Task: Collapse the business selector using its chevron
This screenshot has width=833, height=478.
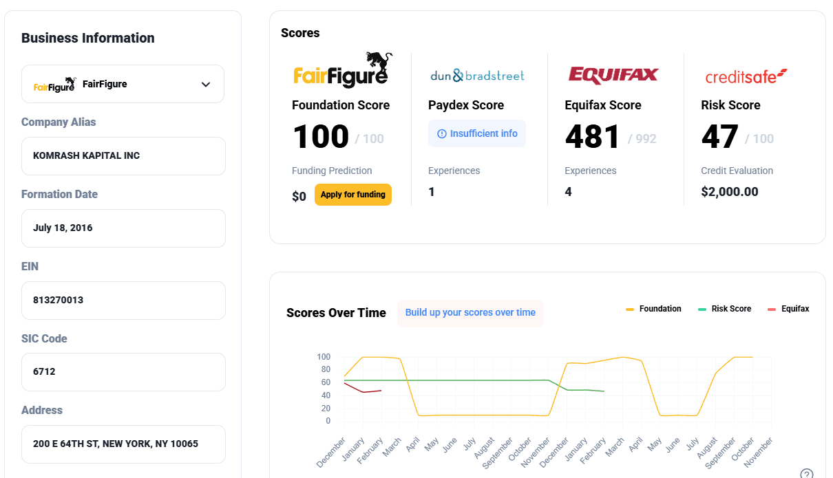Action: [x=205, y=83]
